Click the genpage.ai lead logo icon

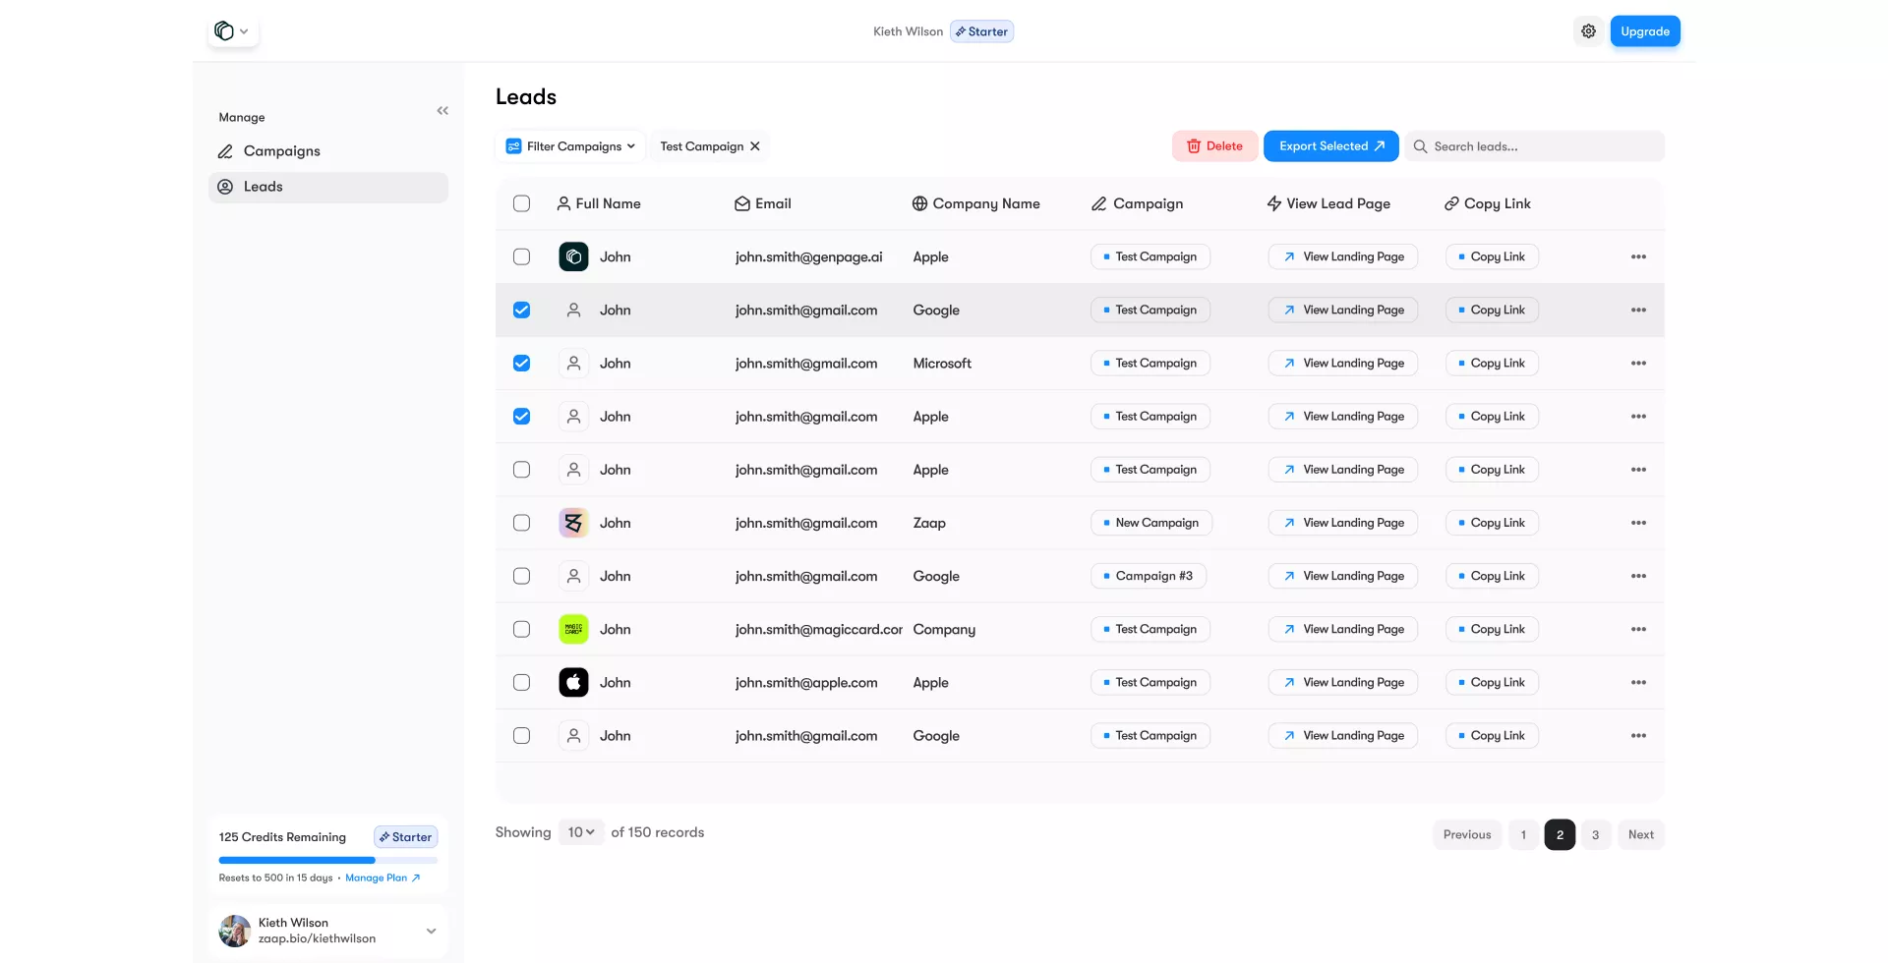tap(573, 256)
